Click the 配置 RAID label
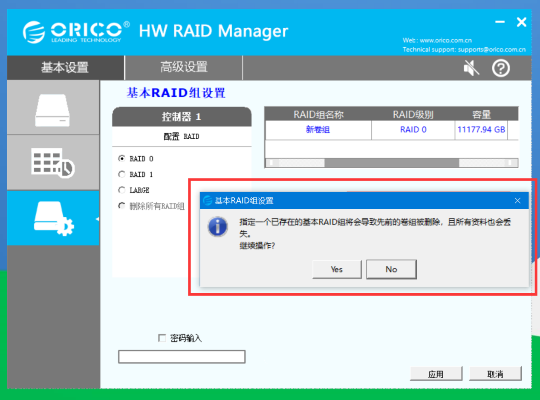This screenshot has height=400, width=540. pos(182,137)
